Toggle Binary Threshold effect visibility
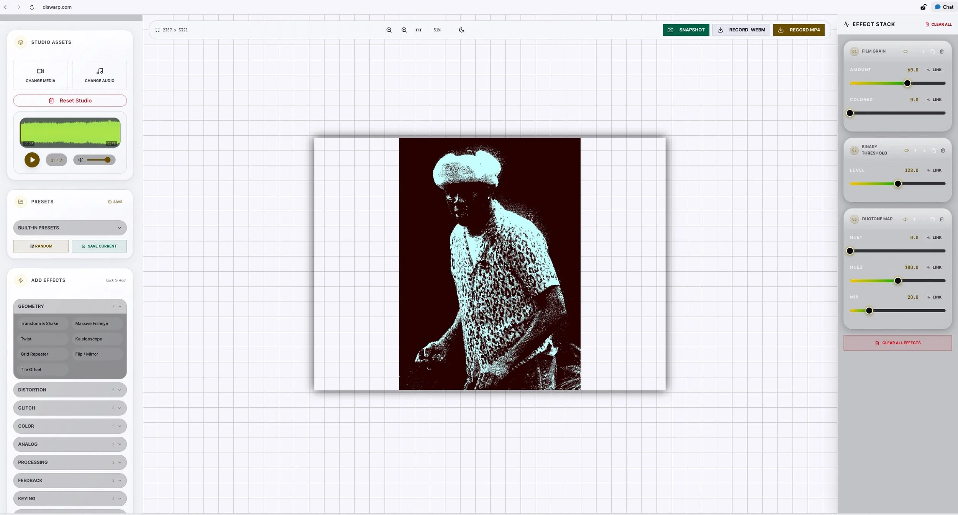Viewport: 958px width, 515px height. [906, 151]
